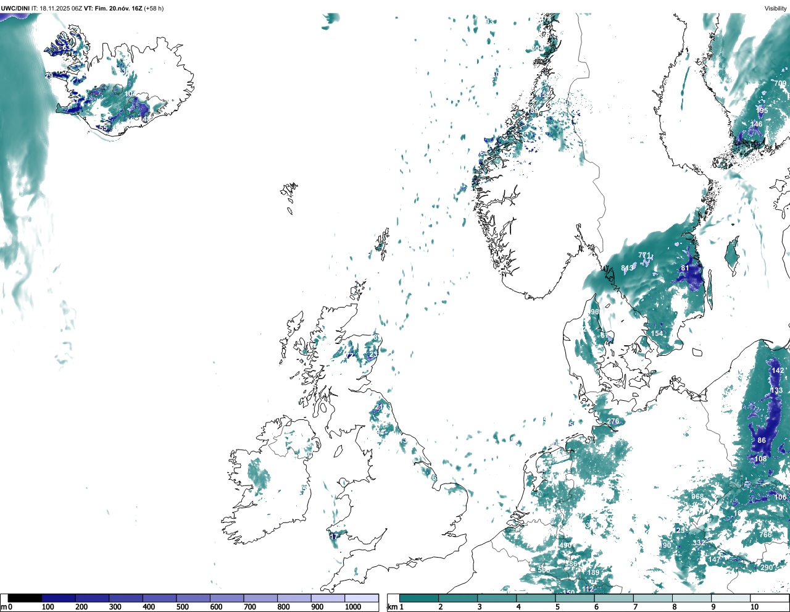The width and height of the screenshot is (790, 612).
Task: Click the '276' visibility value near the German coast
Action: point(613,421)
